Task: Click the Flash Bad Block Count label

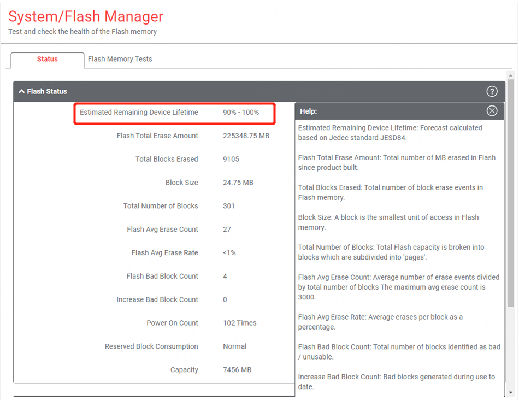Action: tap(162, 276)
